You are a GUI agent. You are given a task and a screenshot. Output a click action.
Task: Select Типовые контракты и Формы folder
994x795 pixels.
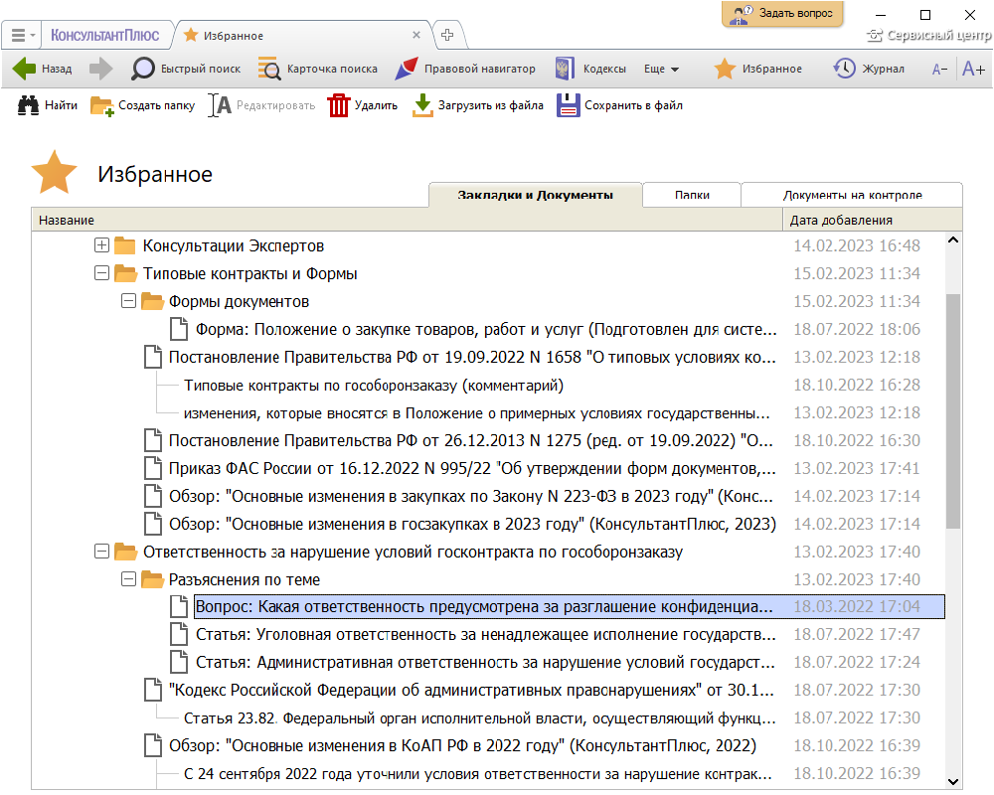pyautogui.click(x=249, y=273)
